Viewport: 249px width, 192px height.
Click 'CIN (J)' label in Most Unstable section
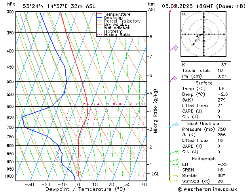click(190, 152)
